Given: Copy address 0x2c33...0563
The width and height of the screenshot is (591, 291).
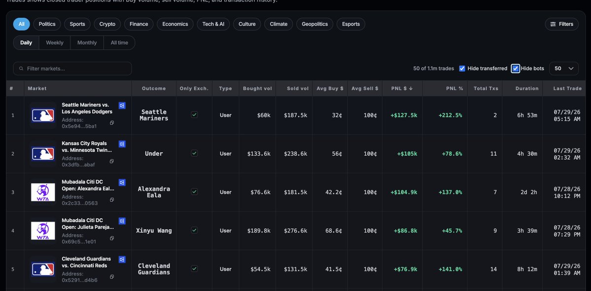Looking at the screenshot, I should [x=112, y=200].
